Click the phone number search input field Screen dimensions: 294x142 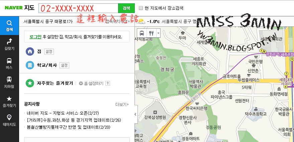click(78, 8)
